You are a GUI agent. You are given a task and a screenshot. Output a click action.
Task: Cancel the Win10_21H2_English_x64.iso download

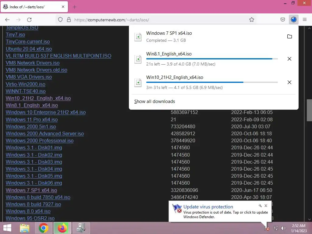pyautogui.click(x=289, y=82)
